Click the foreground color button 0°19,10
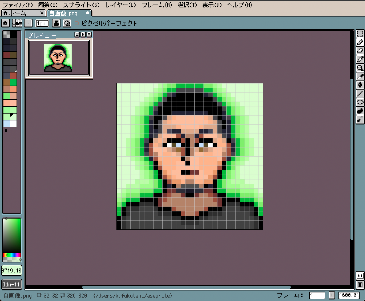The width and height of the screenshot is (365, 301). click(11, 270)
